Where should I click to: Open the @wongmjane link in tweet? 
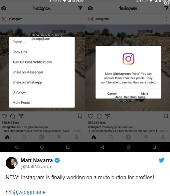[x=29, y=192]
